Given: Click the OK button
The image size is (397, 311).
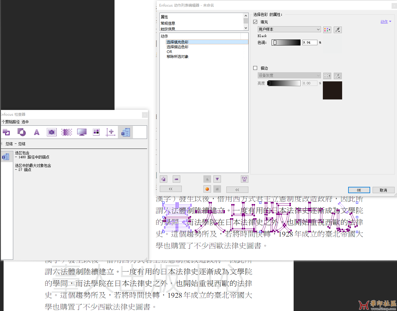Looking at the screenshot, I should [x=359, y=190].
